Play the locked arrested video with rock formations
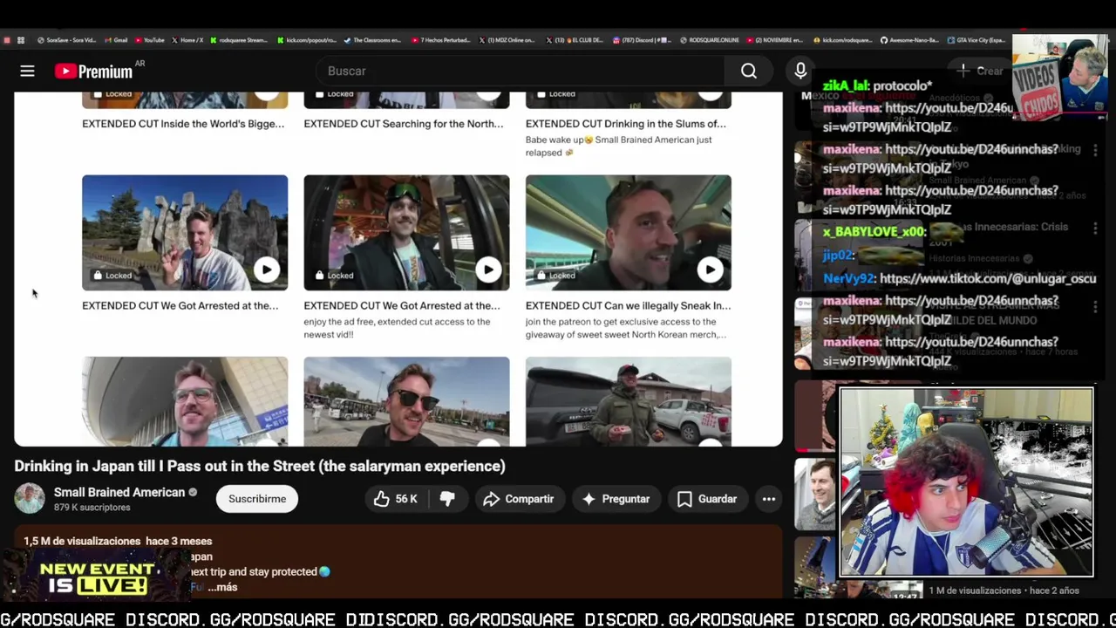This screenshot has height=628, width=1116. coord(266,270)
